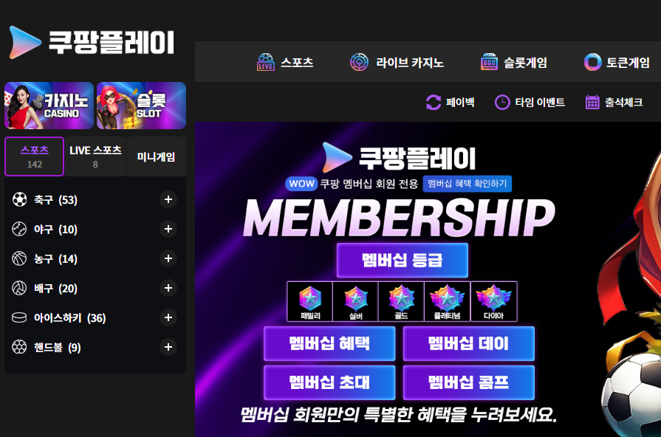661x437 pixels.
Task: Click the soccer ball icon beside 축구
Action: click(x=19, y=199)
